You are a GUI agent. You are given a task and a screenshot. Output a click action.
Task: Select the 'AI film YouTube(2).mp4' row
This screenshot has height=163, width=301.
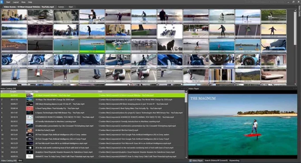pyautogui.click(x=93, y=130)
